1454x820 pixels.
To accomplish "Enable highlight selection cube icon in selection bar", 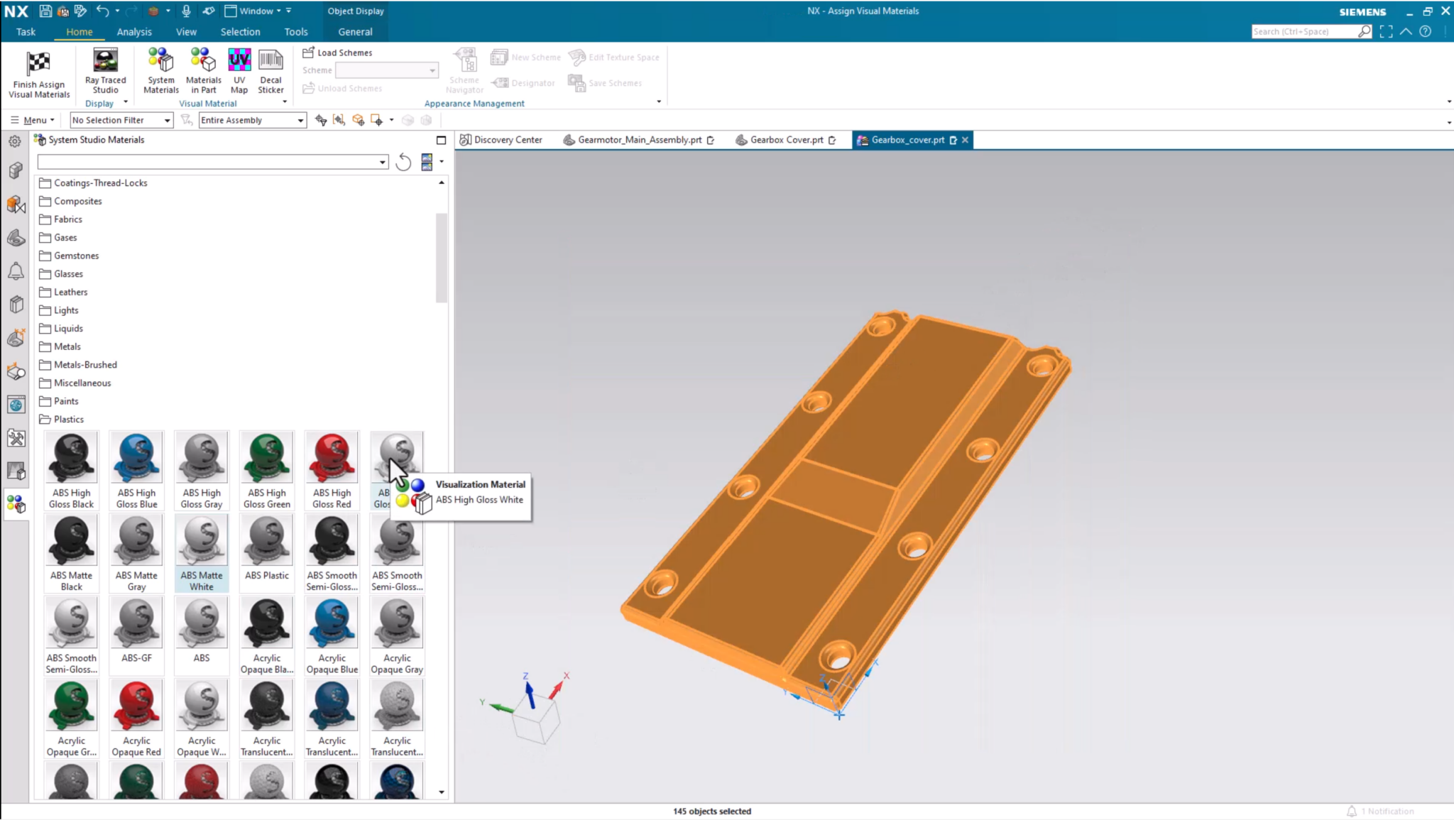I will tap(359, 119).
